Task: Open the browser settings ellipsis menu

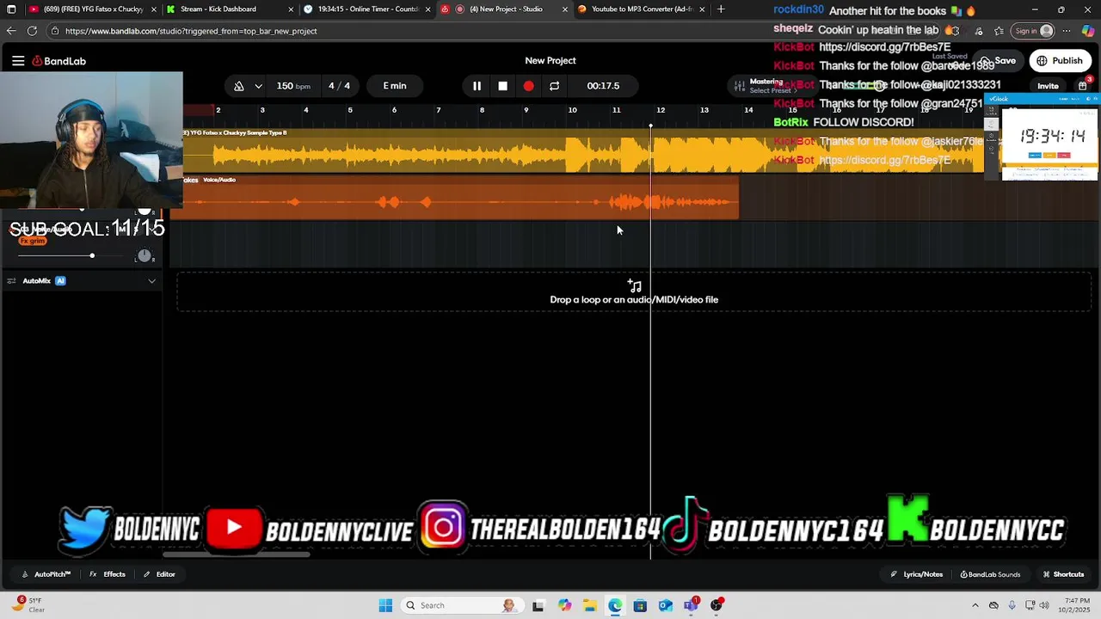Action: (1067, 31)
